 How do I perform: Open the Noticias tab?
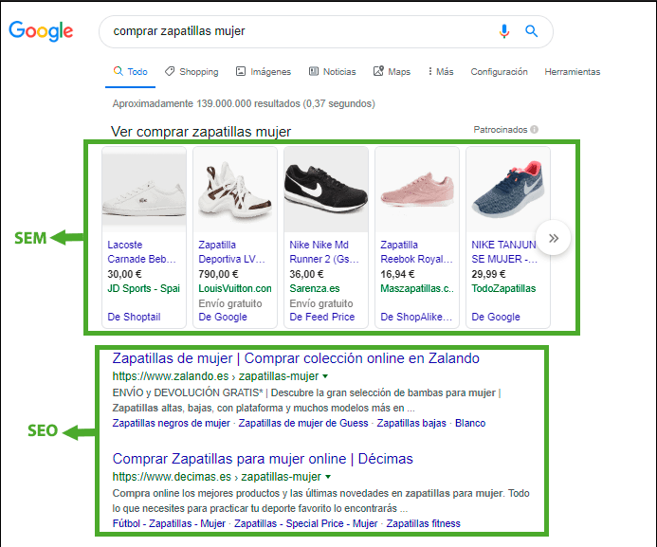point(332,72)
